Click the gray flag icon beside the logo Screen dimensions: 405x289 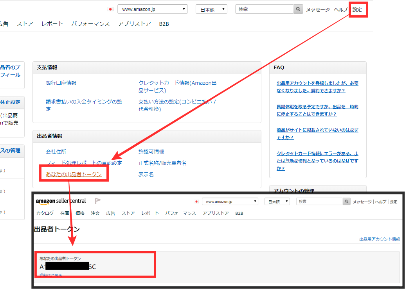[98, 201]
